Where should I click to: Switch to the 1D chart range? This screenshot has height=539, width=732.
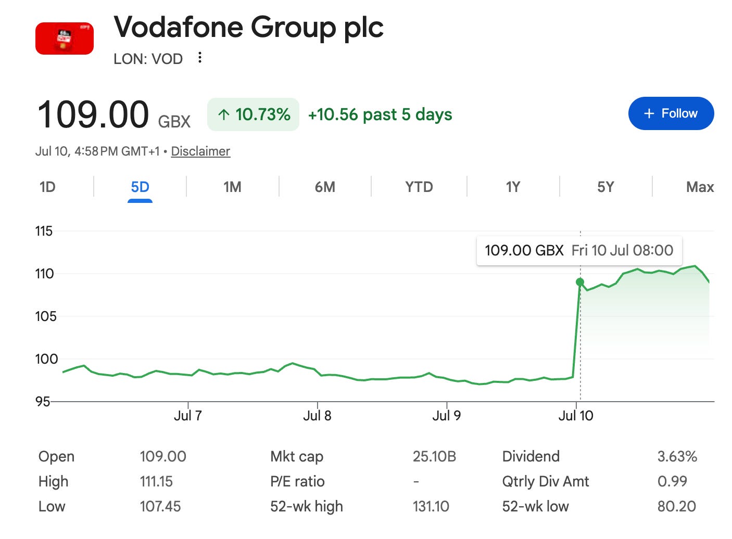click(x=47, y=187)
